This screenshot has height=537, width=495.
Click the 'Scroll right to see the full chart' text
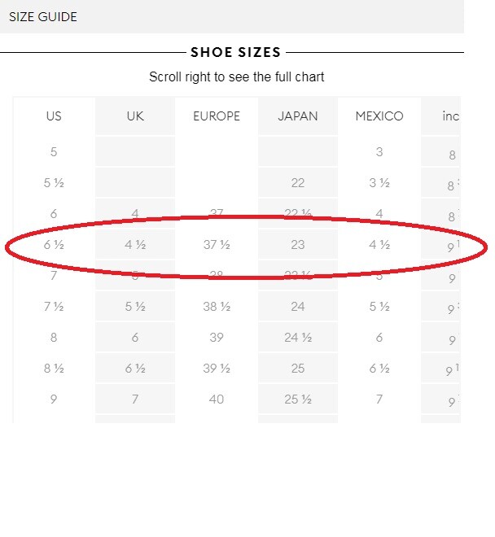coord(236,77)
